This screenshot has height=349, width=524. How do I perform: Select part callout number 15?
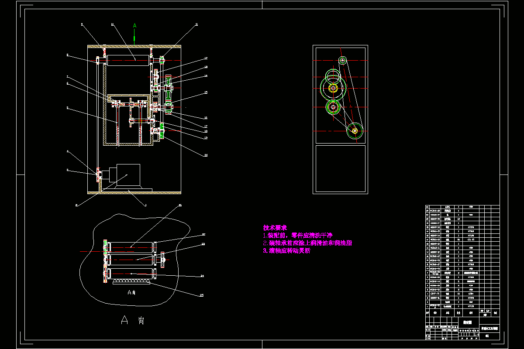click(206, 92)
